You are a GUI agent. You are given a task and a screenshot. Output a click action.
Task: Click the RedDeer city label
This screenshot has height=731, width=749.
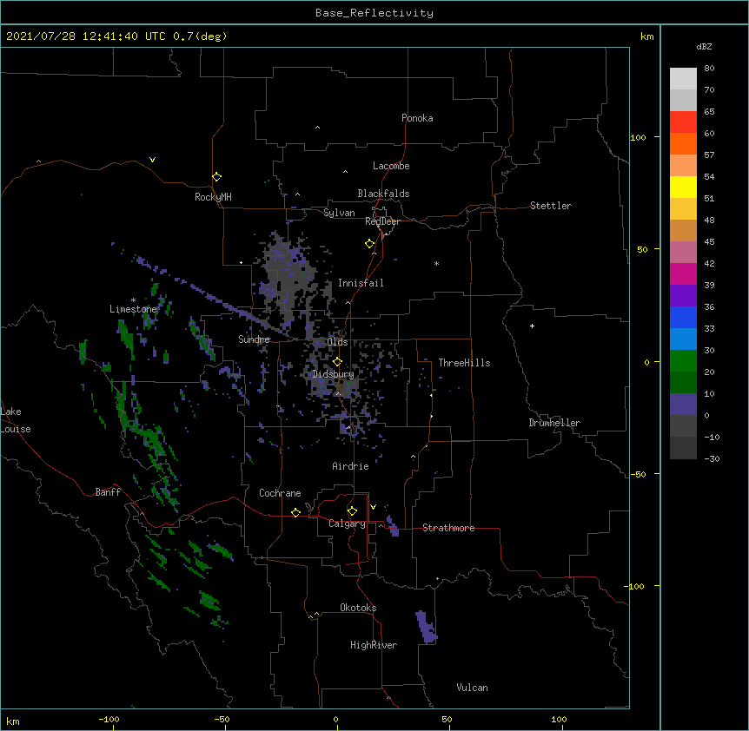[382, 221]
